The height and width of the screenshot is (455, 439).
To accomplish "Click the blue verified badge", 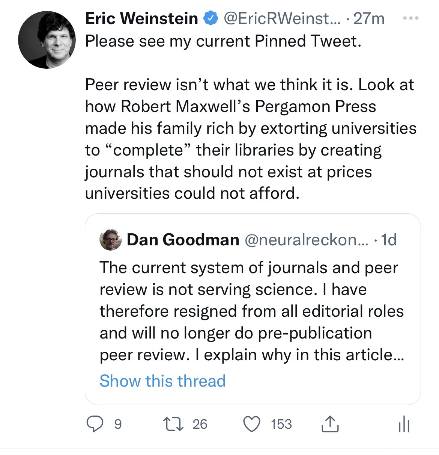I will pyautogui.click(x=210, y=18).
